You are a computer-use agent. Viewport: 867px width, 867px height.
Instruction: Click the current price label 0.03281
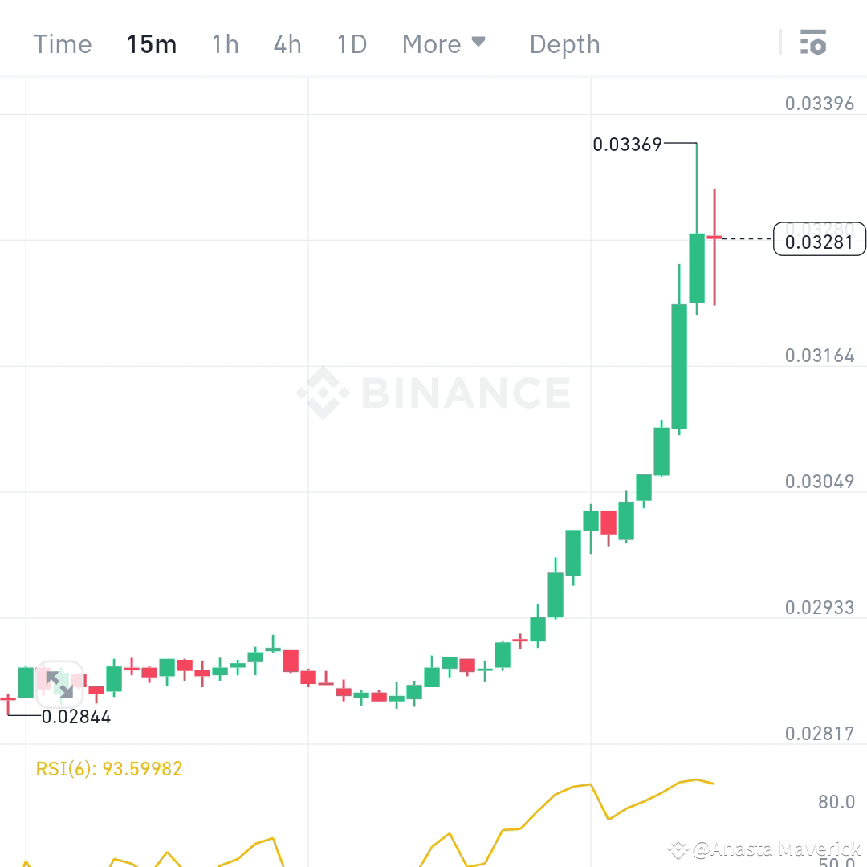[819, 242]
